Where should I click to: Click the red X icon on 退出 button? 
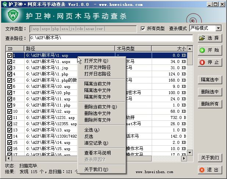pos(202,170)
